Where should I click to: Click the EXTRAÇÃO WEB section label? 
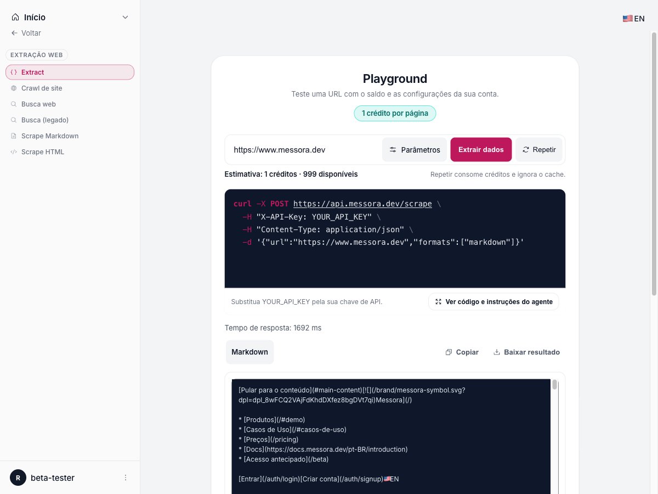(x=37, y=55)
